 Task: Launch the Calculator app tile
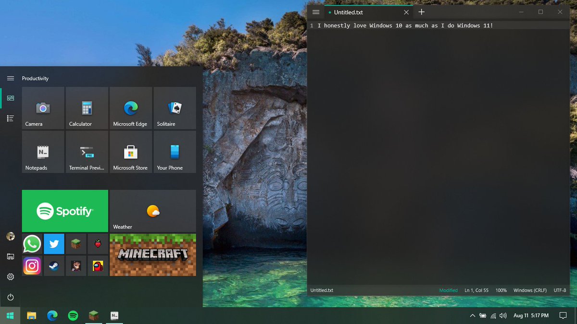pyautogui.click(x=87, y=108)
